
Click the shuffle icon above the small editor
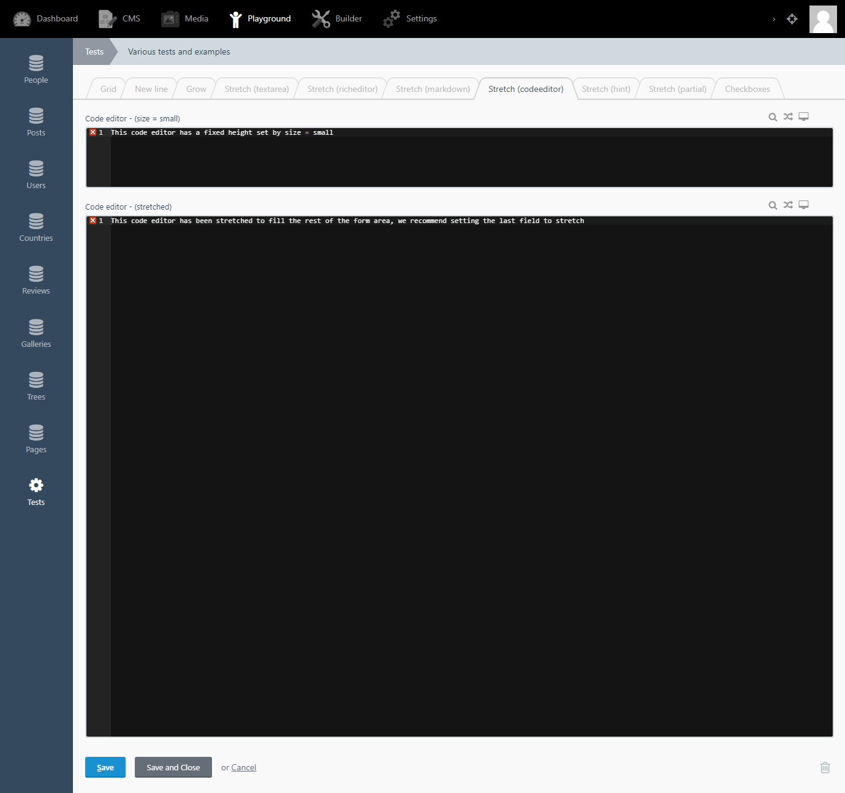[788, 116]
